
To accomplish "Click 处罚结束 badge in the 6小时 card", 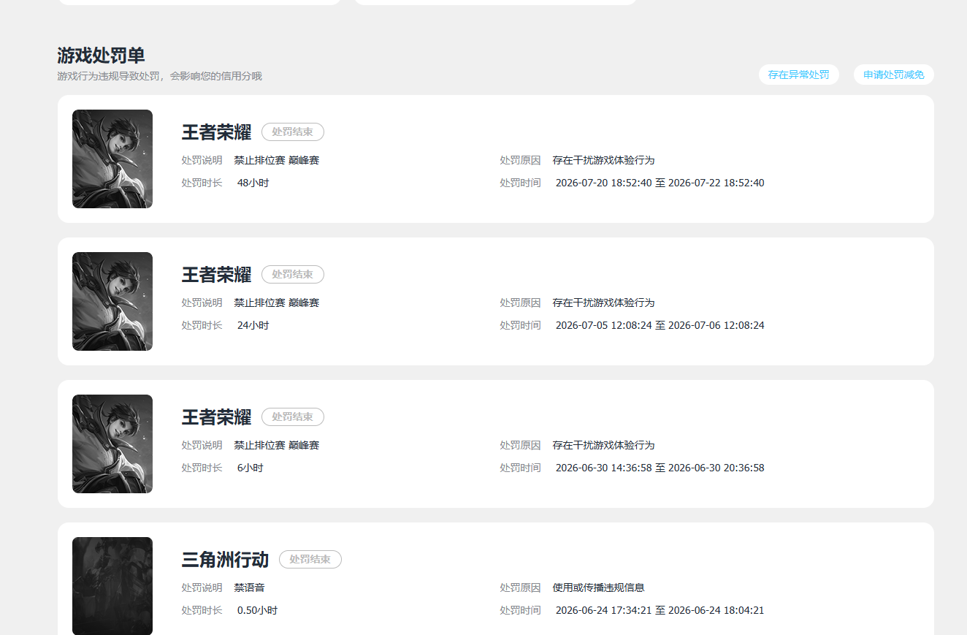I will pos(293,417).
